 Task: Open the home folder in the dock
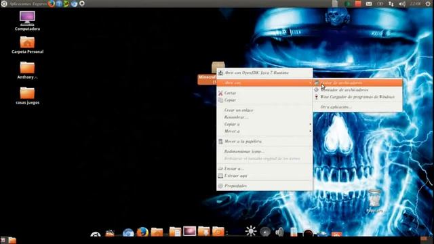click(x=157, y=232)
